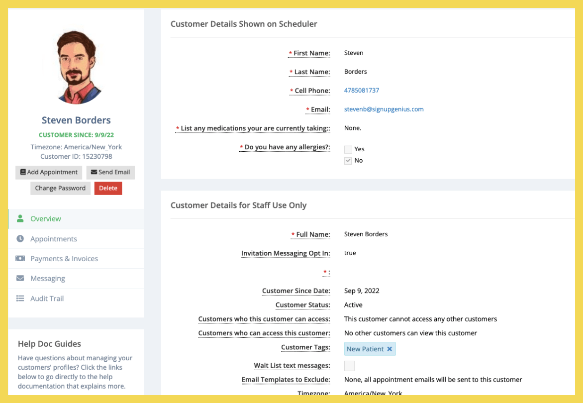This screenshot has width=583, height=403.
Task: Click Steven Borders profile avatar
Action: (x=77, y=67)
